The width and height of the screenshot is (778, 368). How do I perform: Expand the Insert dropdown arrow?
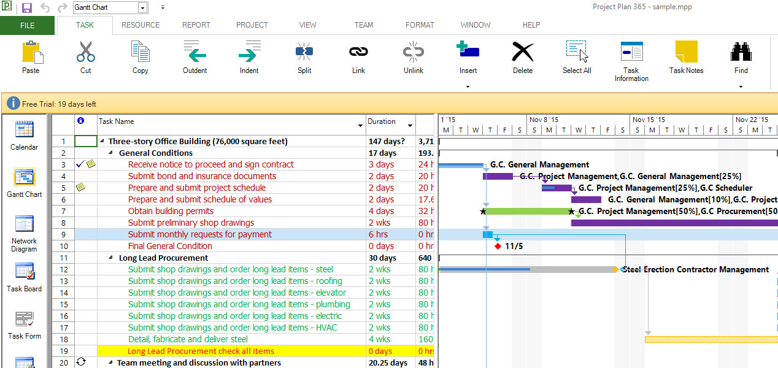coord(468,86)
